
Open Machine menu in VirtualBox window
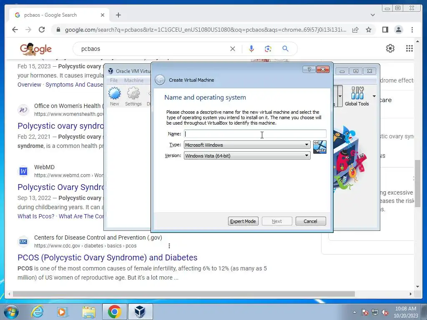134,80
